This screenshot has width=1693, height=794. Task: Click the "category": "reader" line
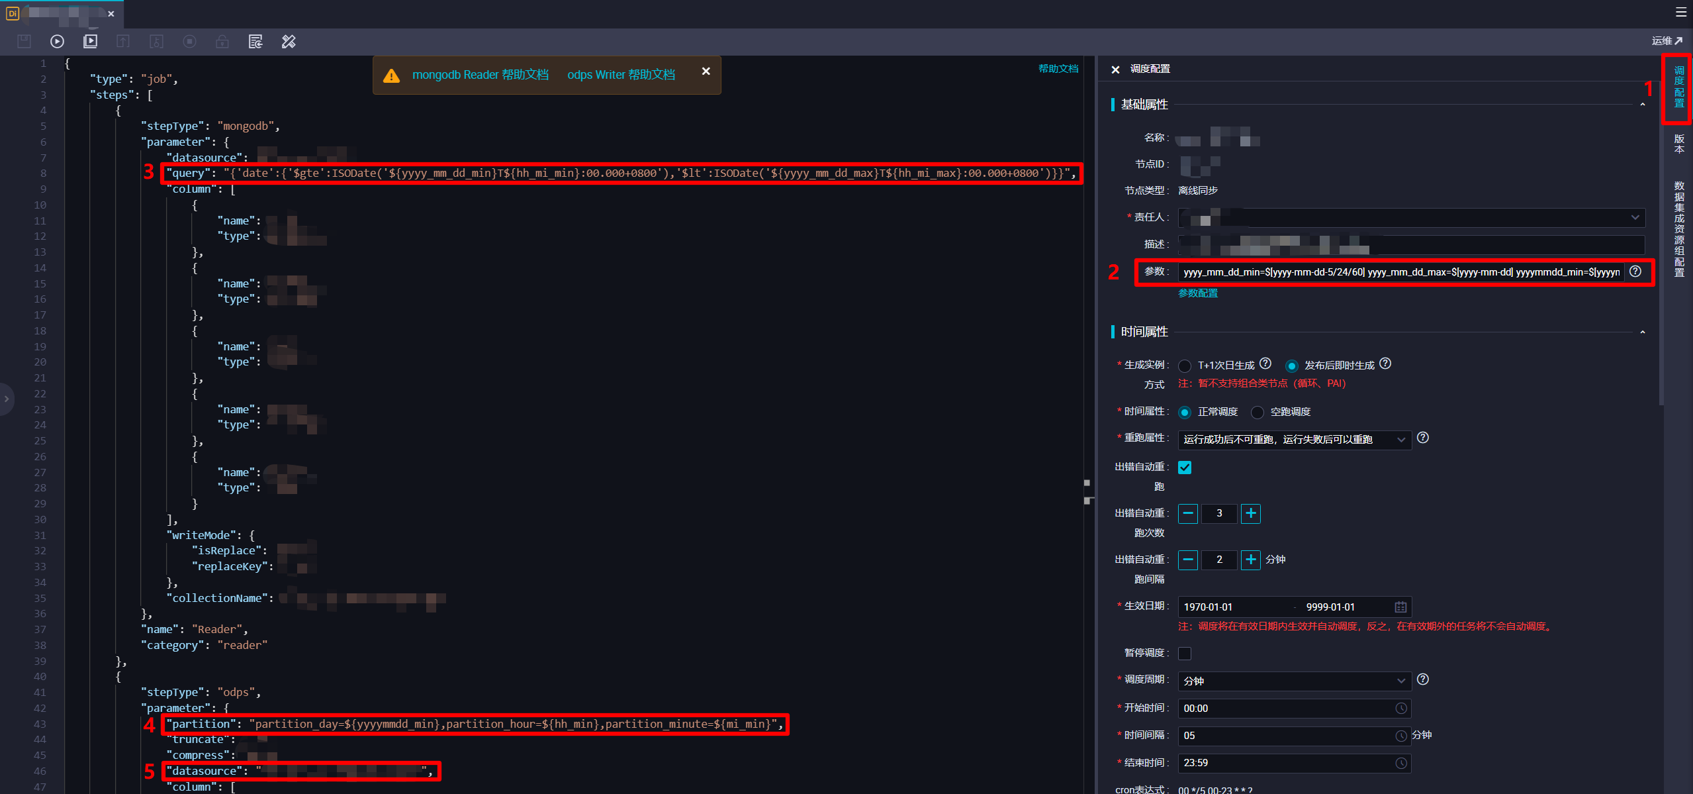204,645
